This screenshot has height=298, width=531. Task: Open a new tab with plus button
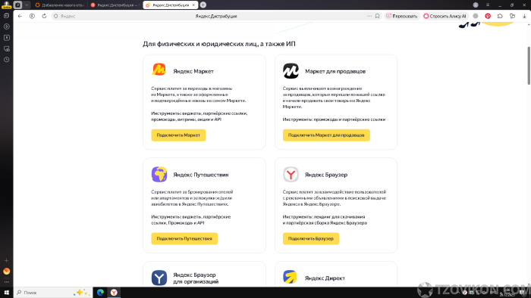pos(203,5)
